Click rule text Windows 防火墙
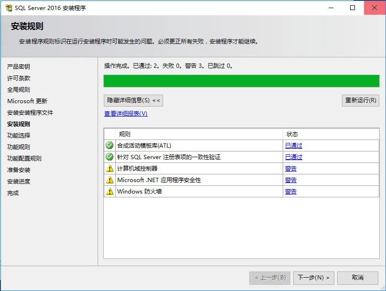The width and height of the screenshot is (386, 291). pyautogui.click(x=139, y=192)
